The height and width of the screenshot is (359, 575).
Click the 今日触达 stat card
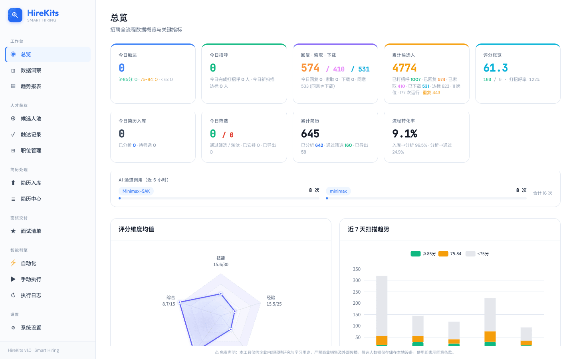click(x=153, y=73)
